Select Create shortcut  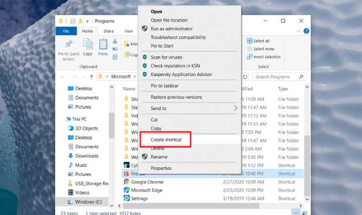pos(166,140)
